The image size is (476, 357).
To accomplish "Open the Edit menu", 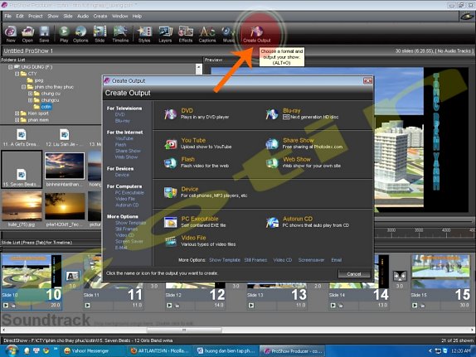I will (x=20, y=16).
